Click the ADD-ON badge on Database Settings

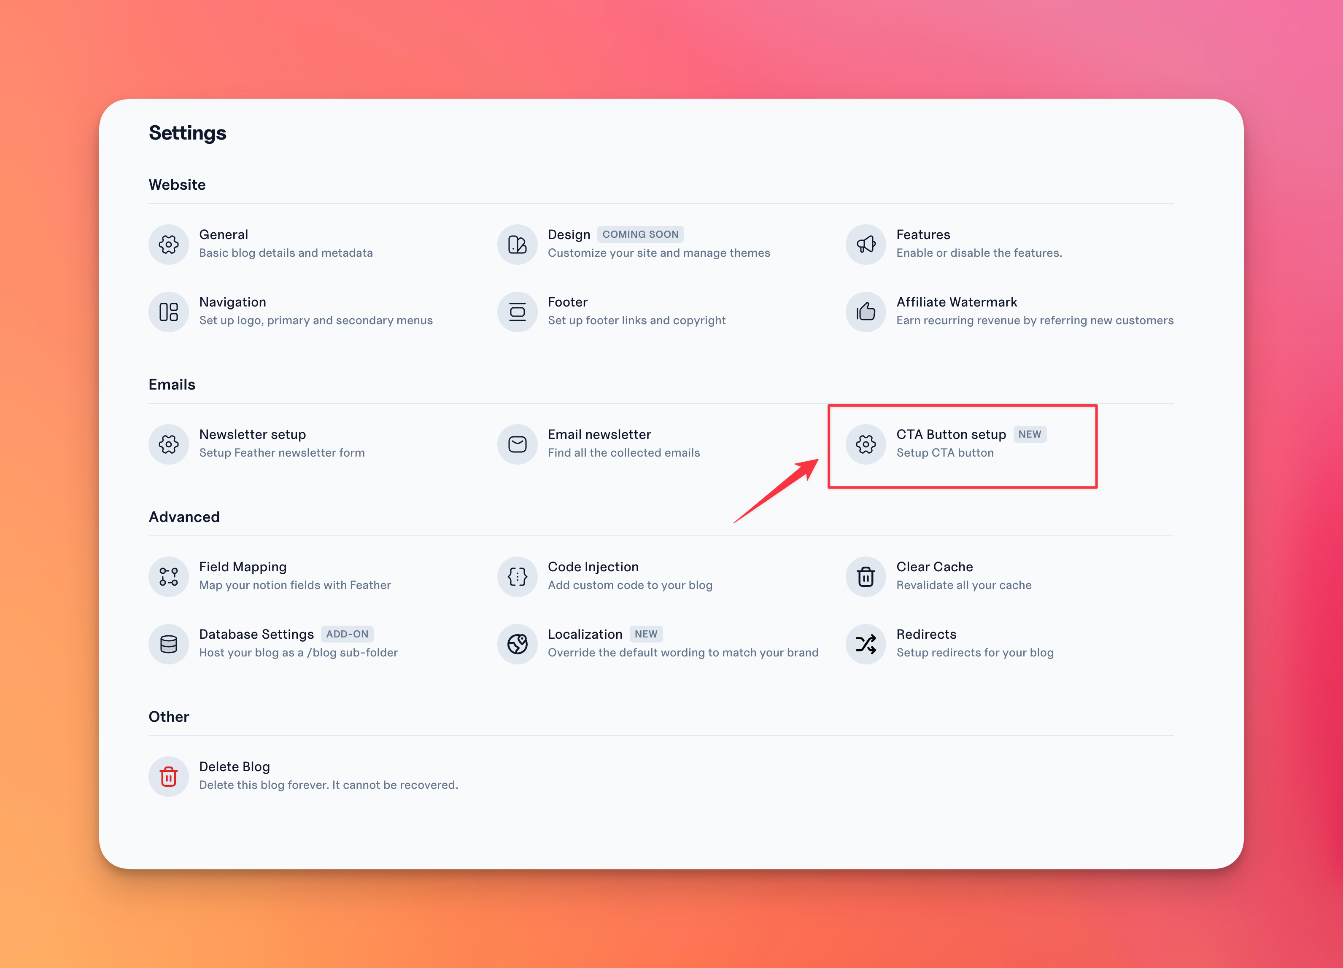[x=347, y=634]
